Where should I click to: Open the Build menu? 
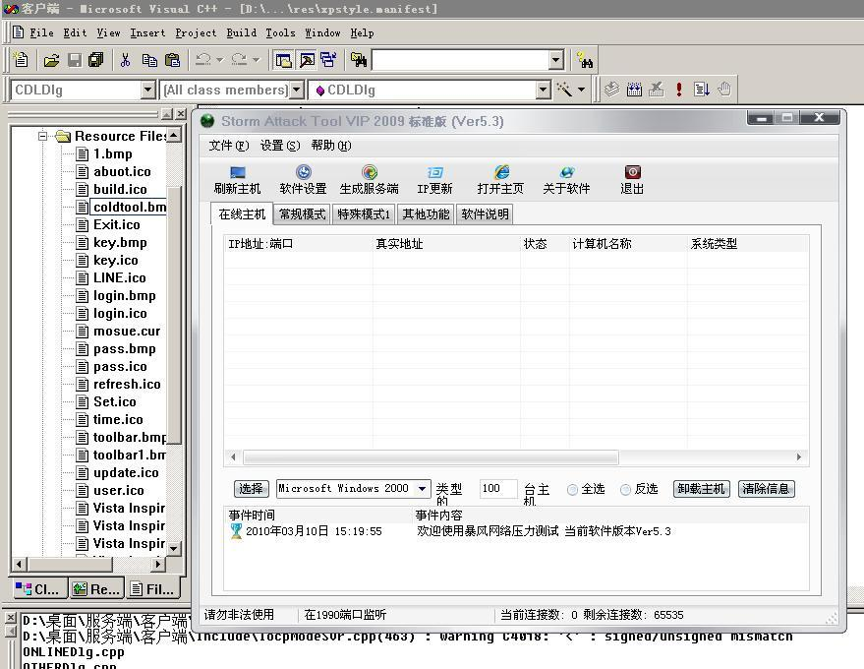tap(242, 33)
